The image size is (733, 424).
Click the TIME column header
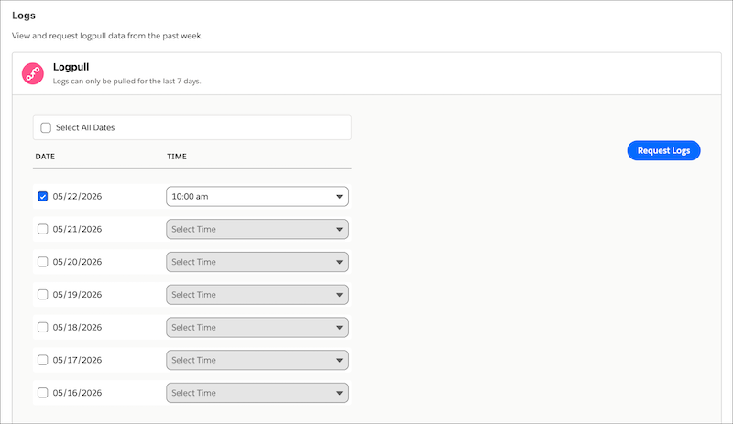(x=177, y=157)
